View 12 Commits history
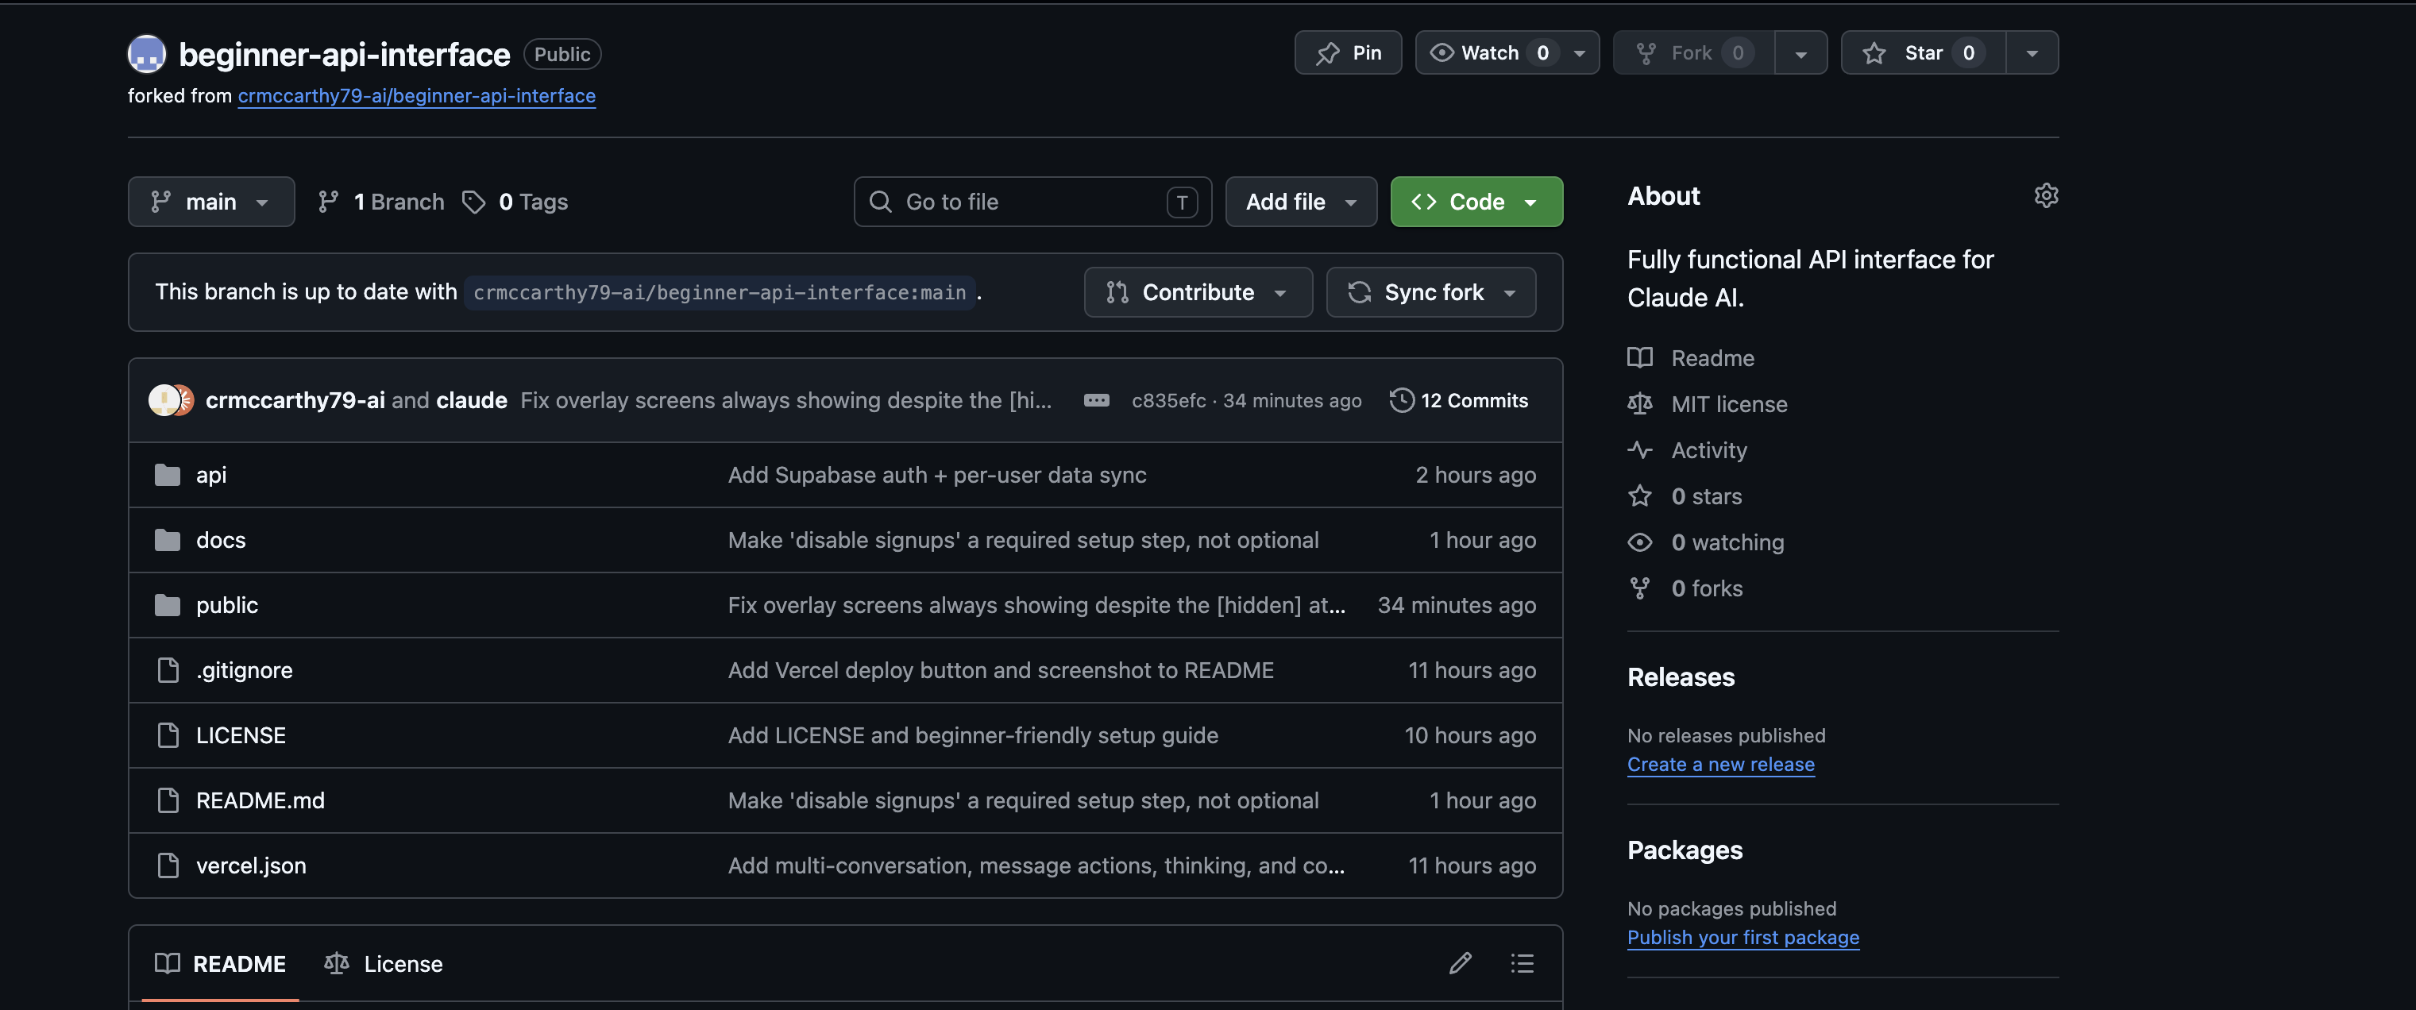 [x=1458, y=400]
